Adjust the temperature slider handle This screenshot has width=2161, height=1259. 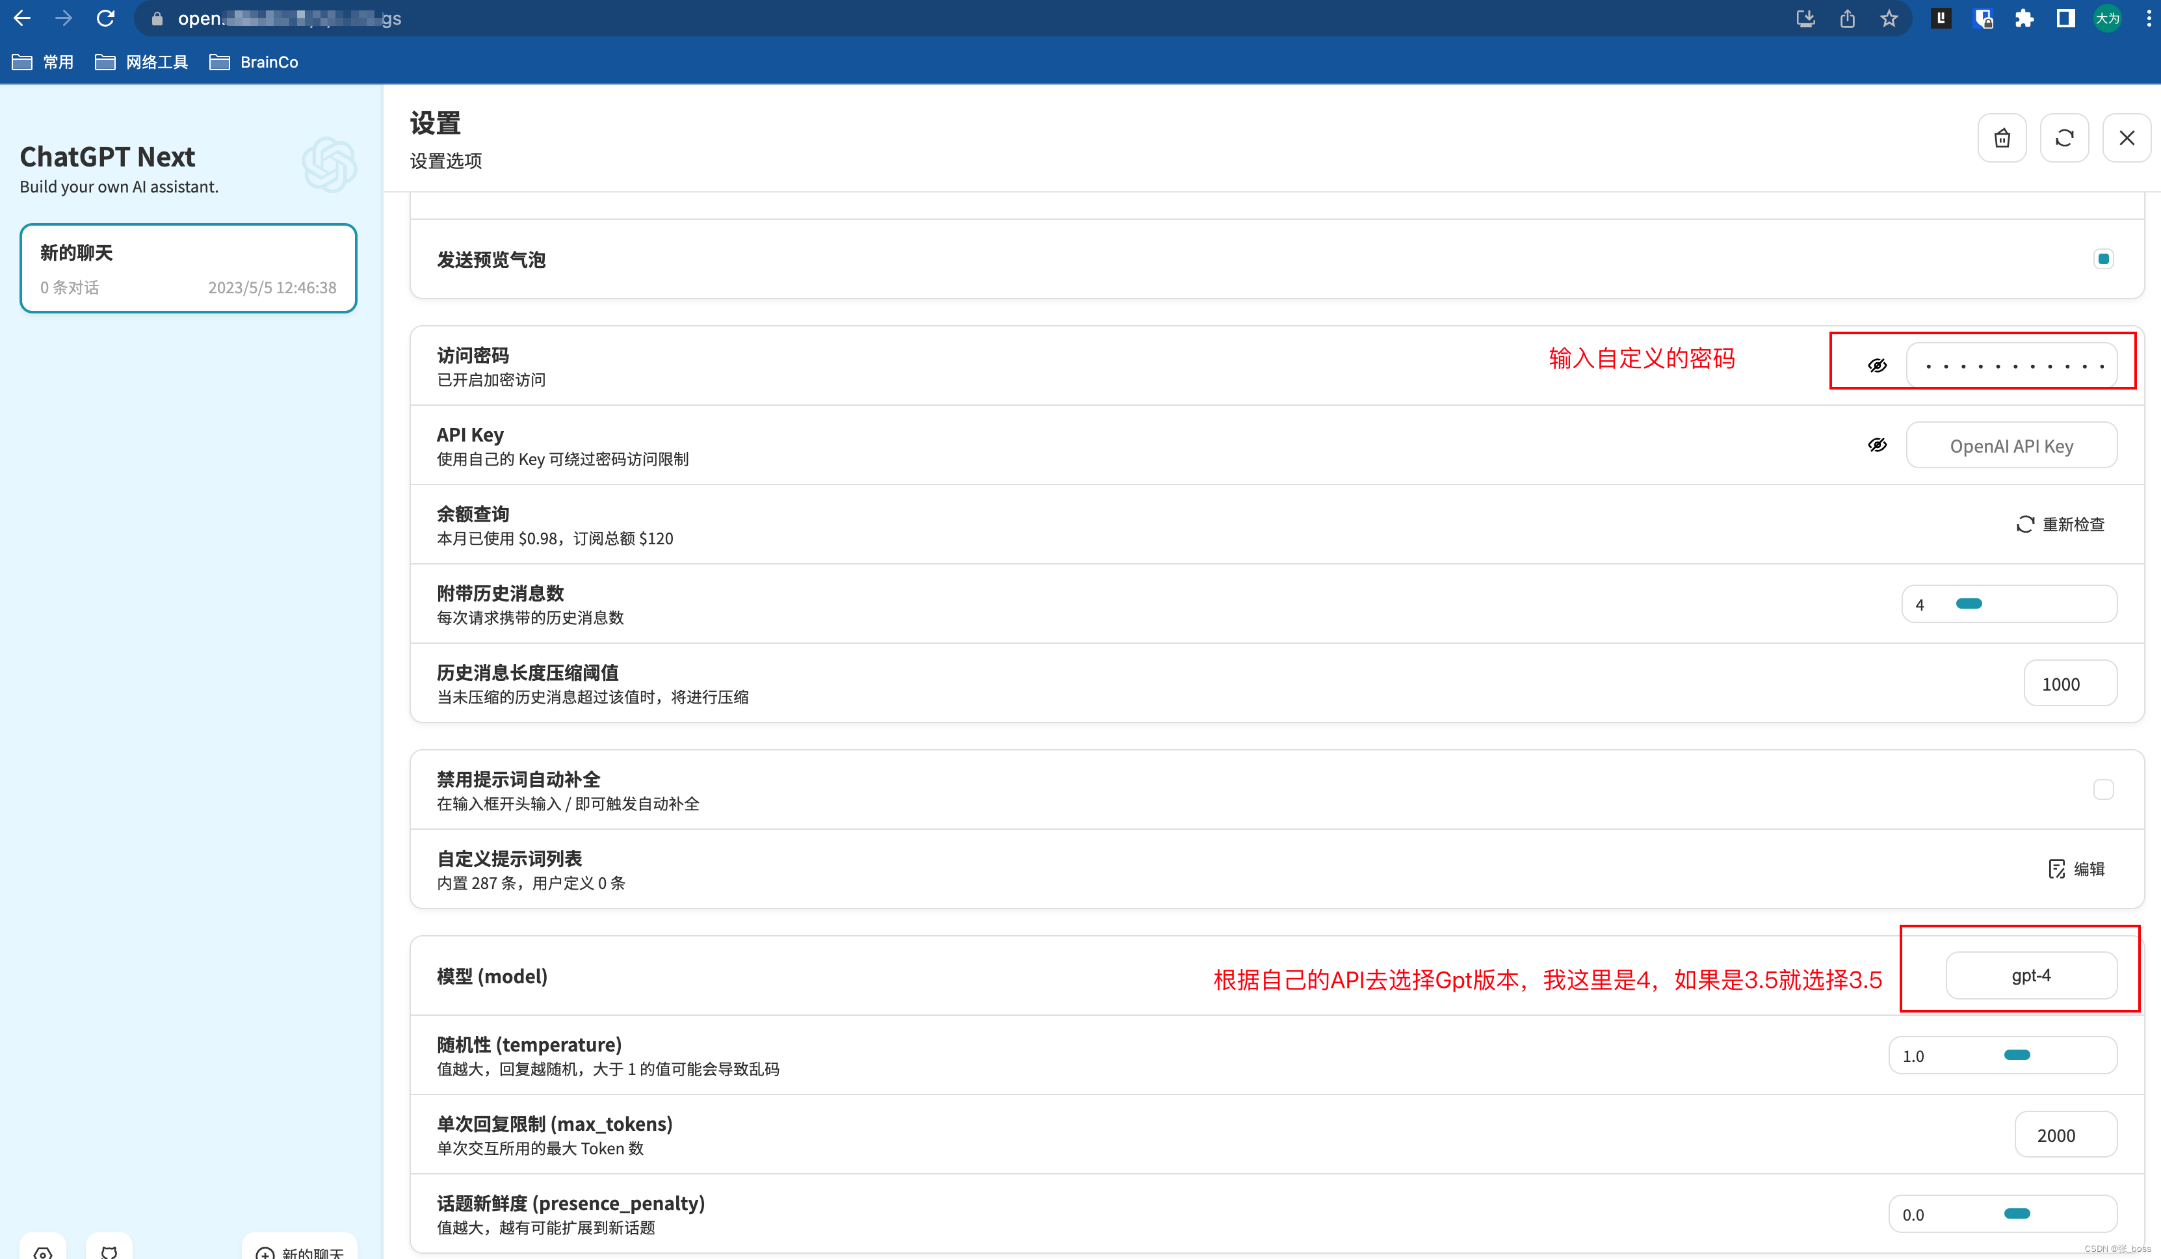point(2017,1055)
